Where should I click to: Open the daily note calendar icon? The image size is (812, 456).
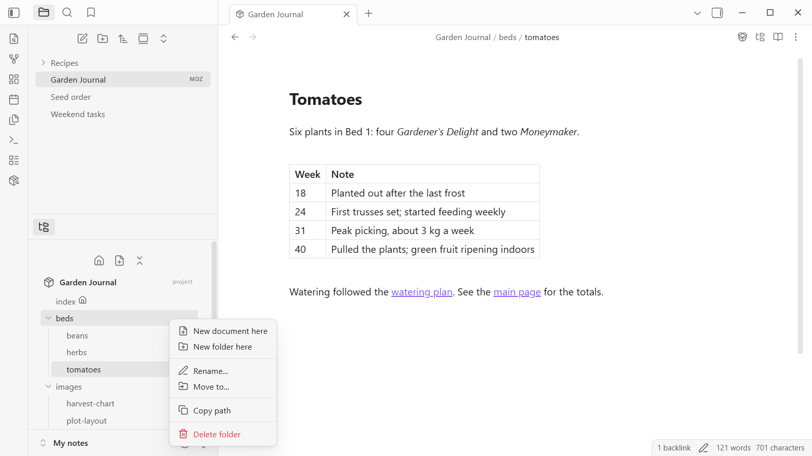tap(14, 99)
